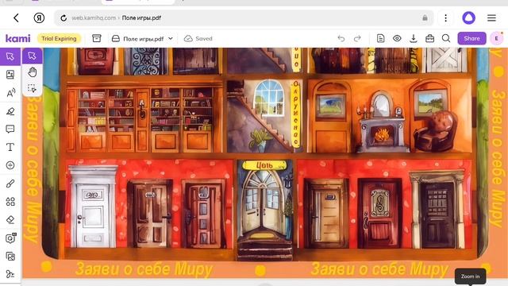The width and height of the screenshot is (508, 286).
Task: Reload the page with refresh icon
Action: [63, 17]
